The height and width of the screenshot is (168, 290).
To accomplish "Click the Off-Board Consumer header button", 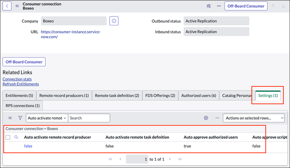I will tap(246, 6).
